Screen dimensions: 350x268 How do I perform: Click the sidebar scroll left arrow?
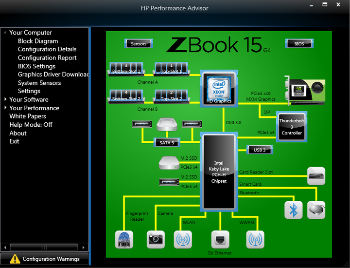click(5, 248)
